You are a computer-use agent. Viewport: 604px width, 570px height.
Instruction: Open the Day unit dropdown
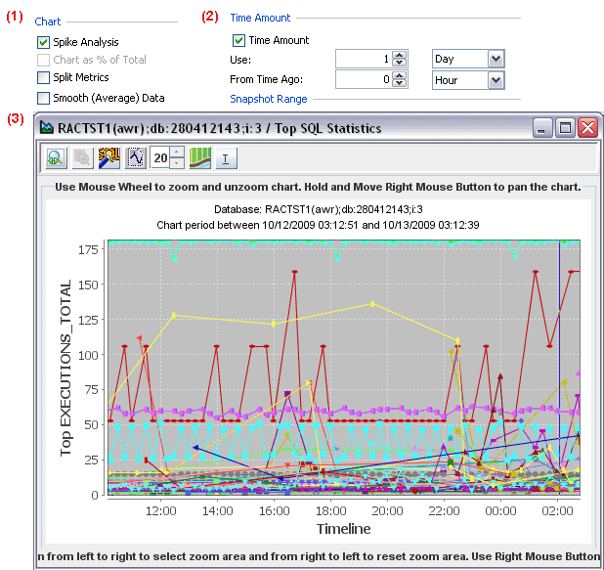click(x=496, y=60)
